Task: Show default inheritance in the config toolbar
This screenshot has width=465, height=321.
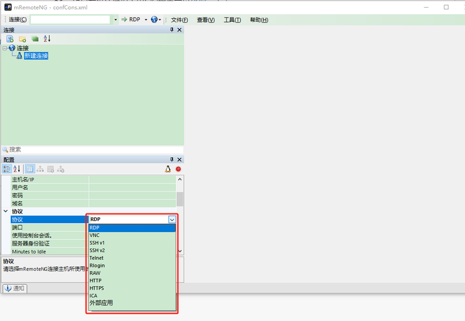Action: 61,169
